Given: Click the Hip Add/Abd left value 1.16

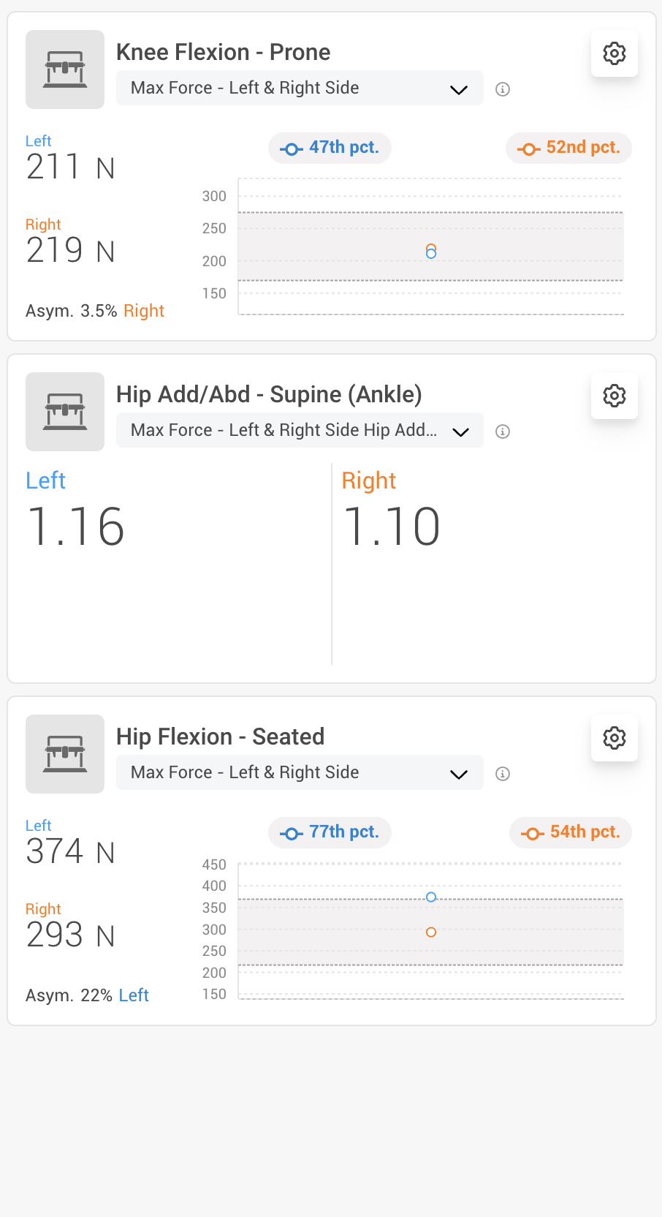Looking at the screenshot, I should (76, 527).
